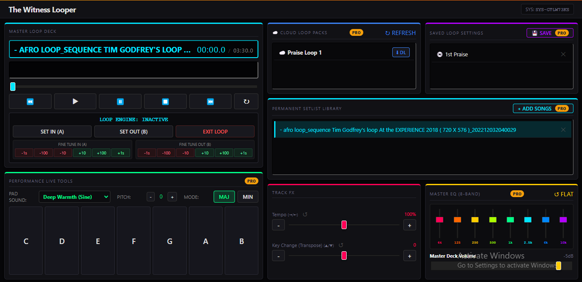The image size is (582, 282).
Task: Click +ADD SONGS in Permanent Setlist Library
Action: 543,108
